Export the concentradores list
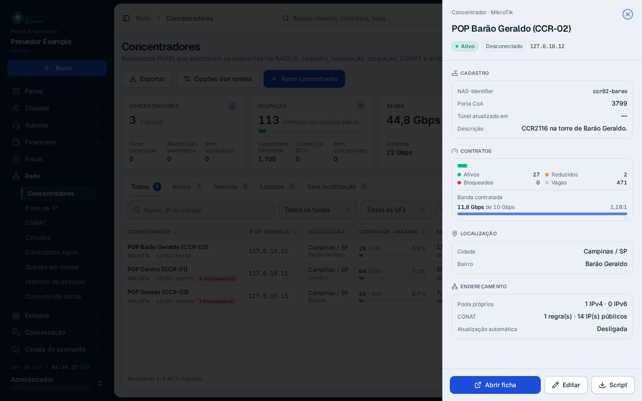 (x=147, y=79)
